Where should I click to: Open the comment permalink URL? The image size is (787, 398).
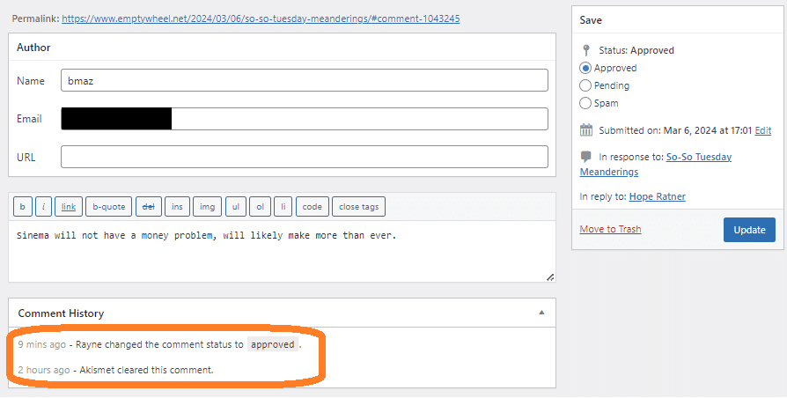pos(260,18)
